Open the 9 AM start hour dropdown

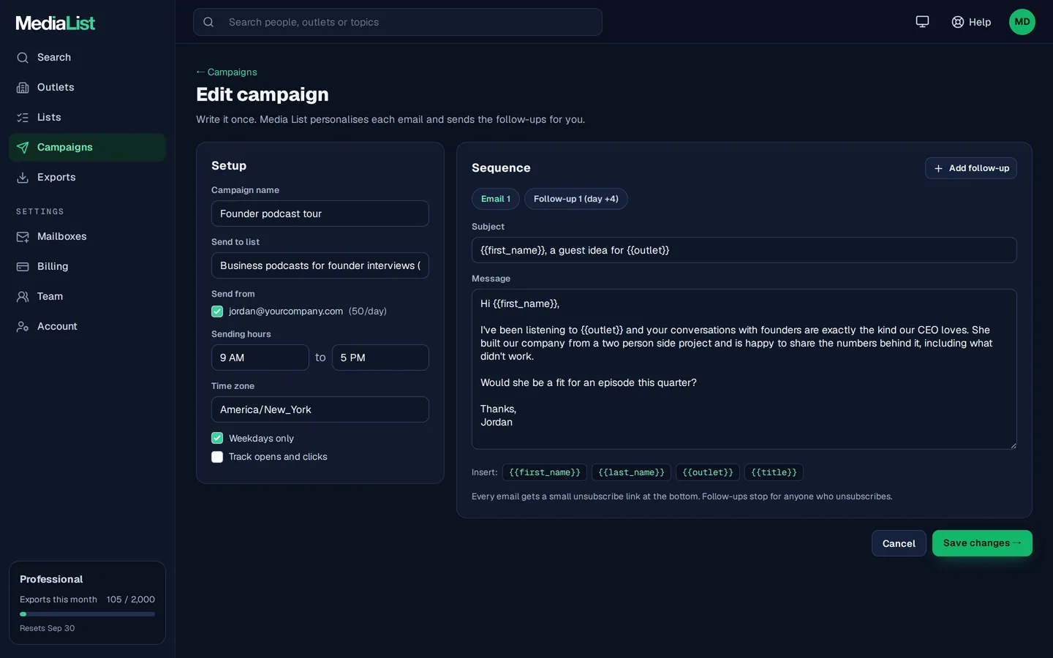pyautogui.click(x=260, y=358)
